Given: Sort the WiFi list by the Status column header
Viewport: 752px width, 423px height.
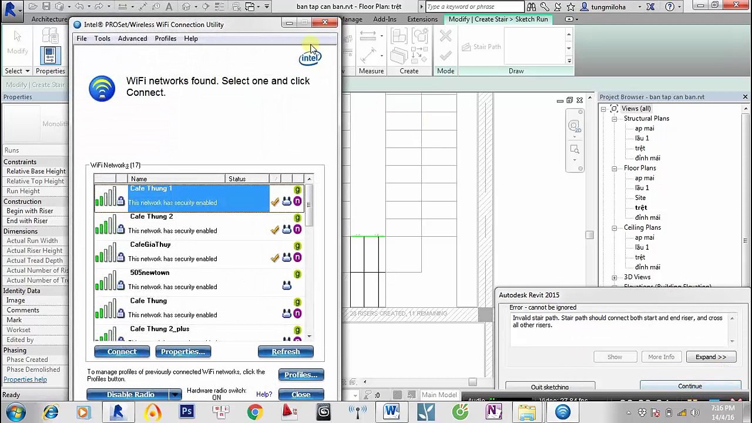Looking at the screenshot, I should [x=247, y=179].
